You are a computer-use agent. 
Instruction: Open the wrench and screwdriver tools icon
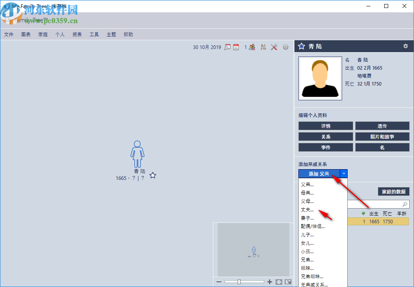click(x=274, y=47)
